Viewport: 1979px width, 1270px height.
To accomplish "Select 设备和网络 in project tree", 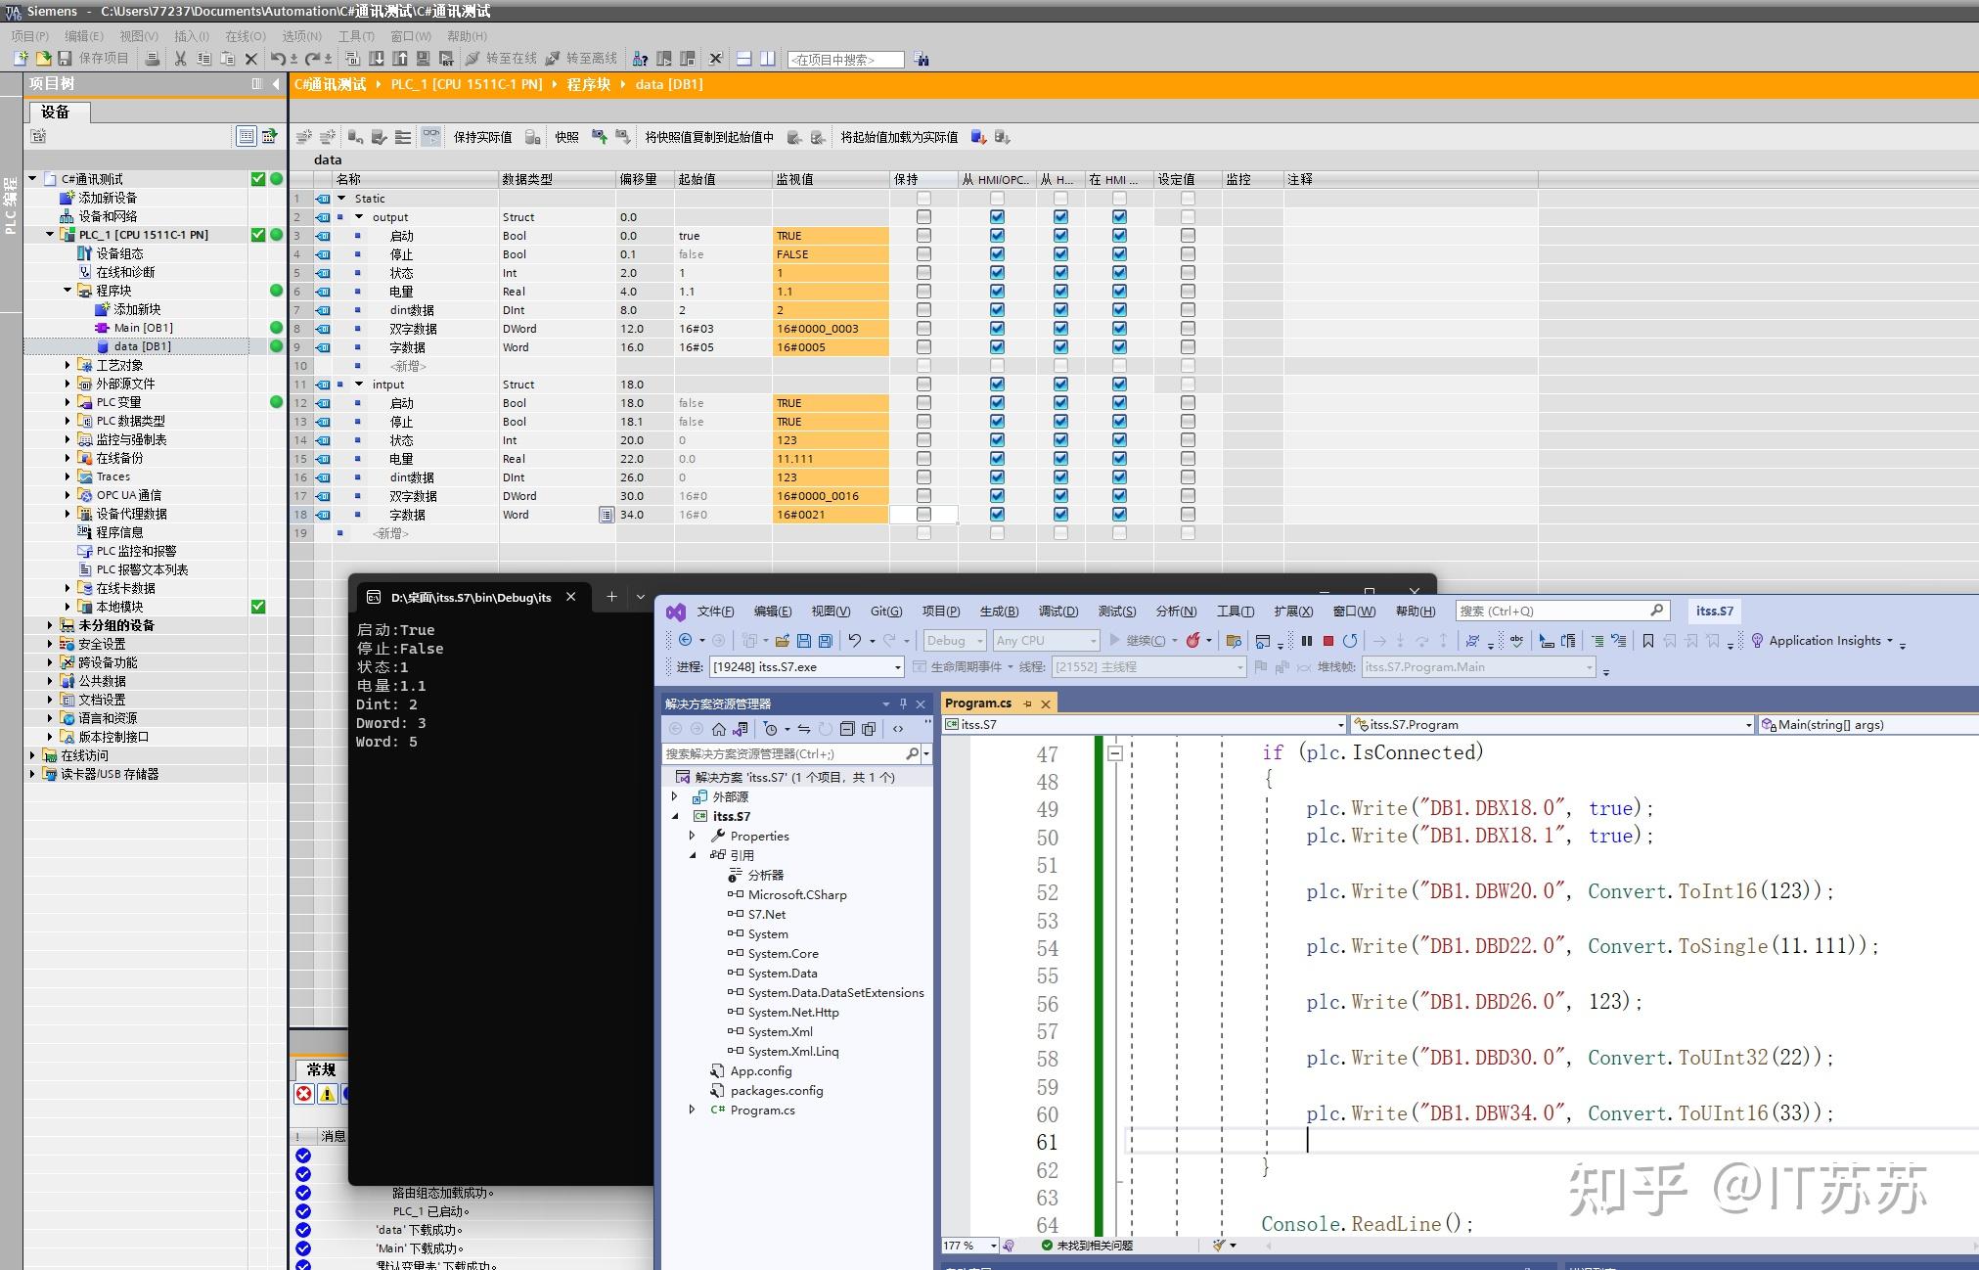I will click(108, 216).
